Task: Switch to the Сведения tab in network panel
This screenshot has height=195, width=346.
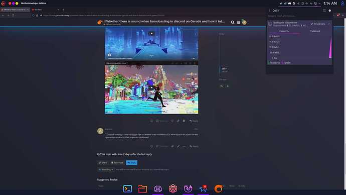Action: pos(315,31)
